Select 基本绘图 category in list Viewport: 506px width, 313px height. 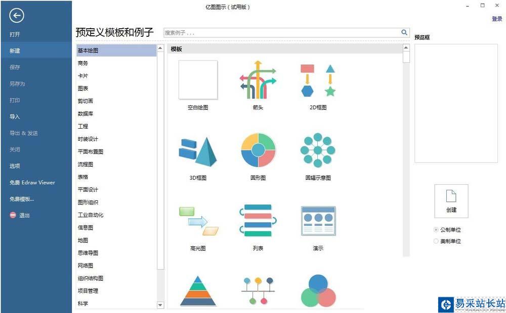pyautogui.click(x=116, y=50)
